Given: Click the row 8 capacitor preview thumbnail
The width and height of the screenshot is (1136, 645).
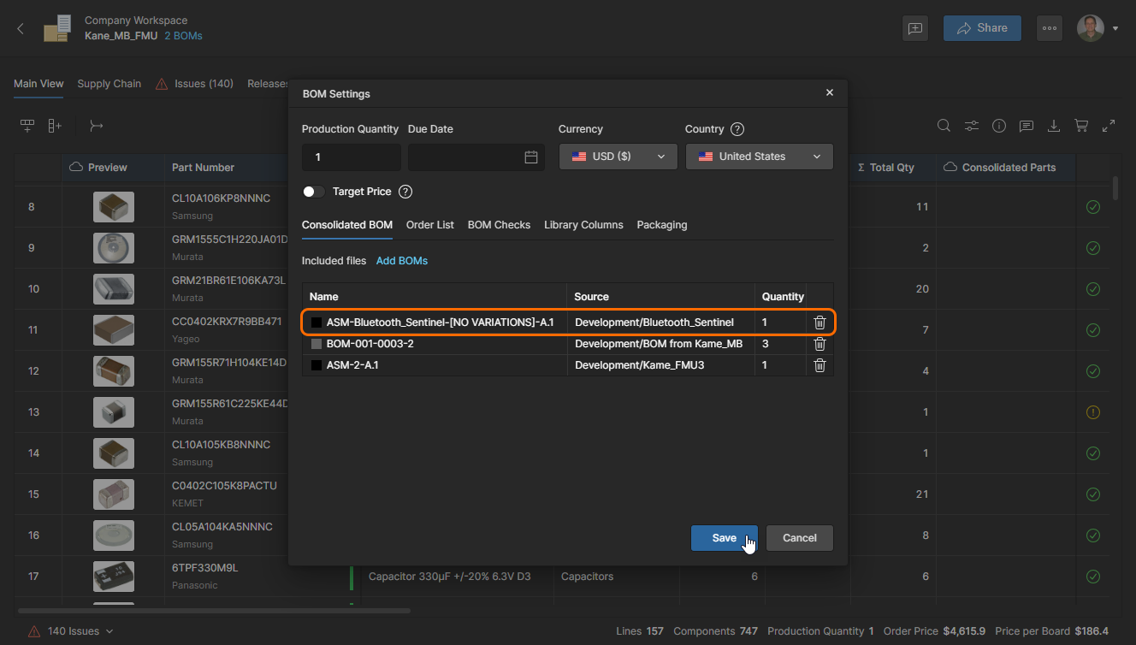Looking at the screenshot, I should pyautogui.click(x=113, y=207).
